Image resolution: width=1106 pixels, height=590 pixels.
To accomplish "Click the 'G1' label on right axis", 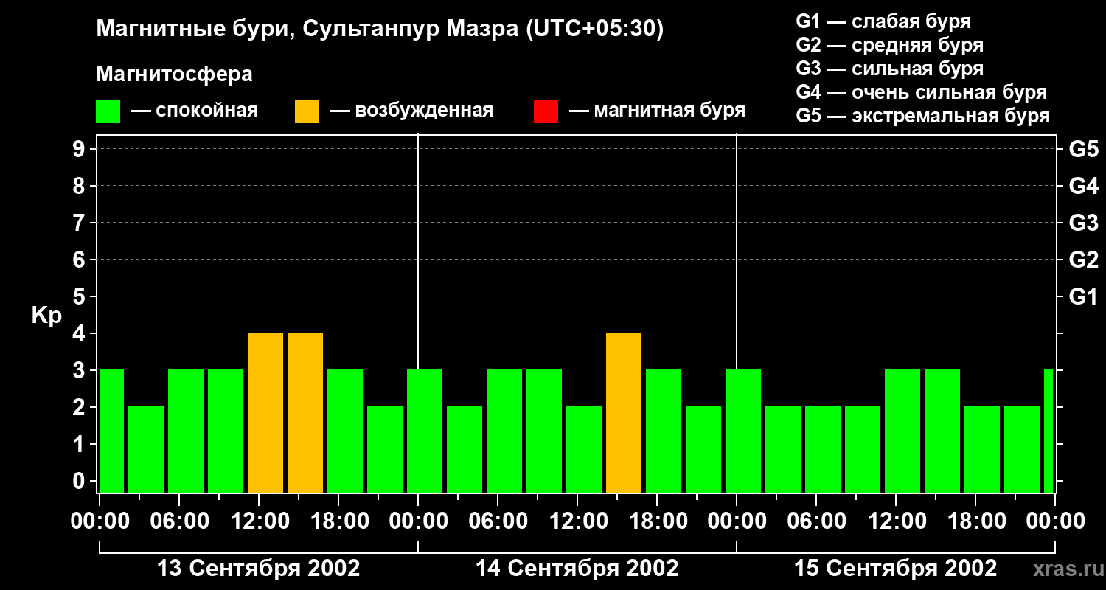I will point(1083,296).
